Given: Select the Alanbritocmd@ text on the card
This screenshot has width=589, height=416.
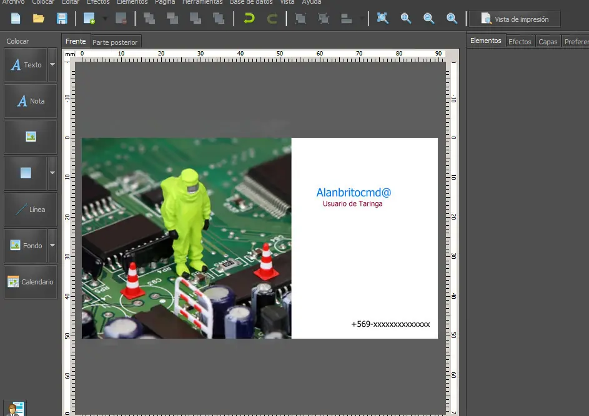Looking at the screenshot, I should pyautogui.click(x=354, y=193).
